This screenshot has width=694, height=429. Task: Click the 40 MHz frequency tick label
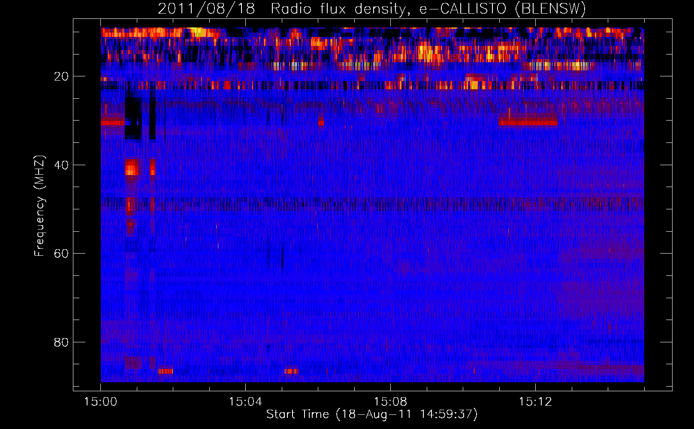pyautogui.click(x=61, y=165)
